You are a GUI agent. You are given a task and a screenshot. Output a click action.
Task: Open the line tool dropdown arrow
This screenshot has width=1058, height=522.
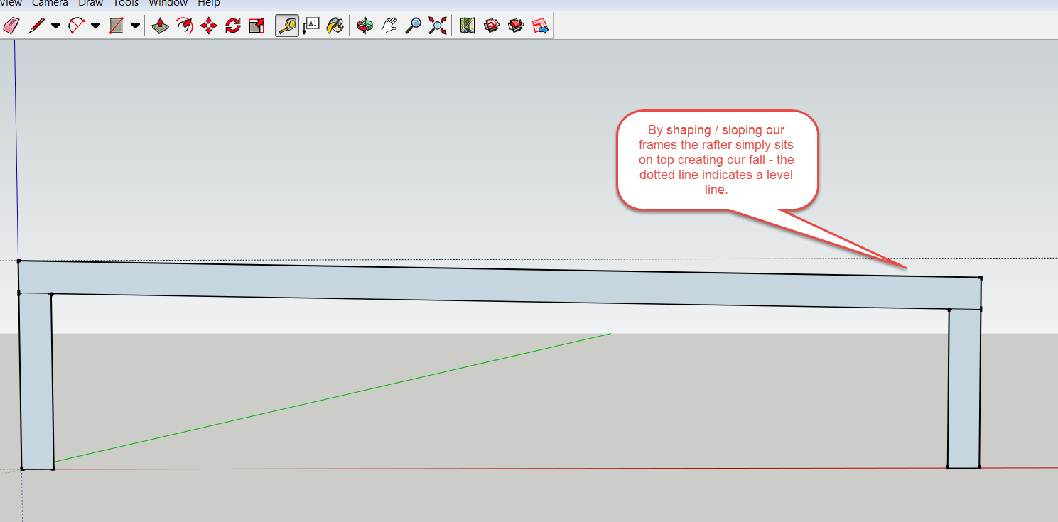(55, 26)
